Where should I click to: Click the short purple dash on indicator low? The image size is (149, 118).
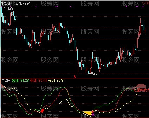[30, 114]
